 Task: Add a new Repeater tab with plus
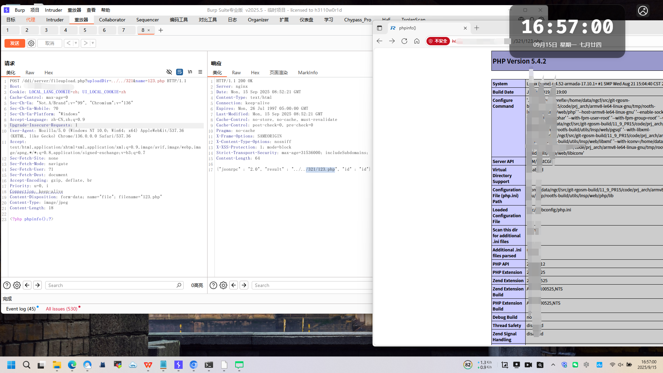click(161, 30)
